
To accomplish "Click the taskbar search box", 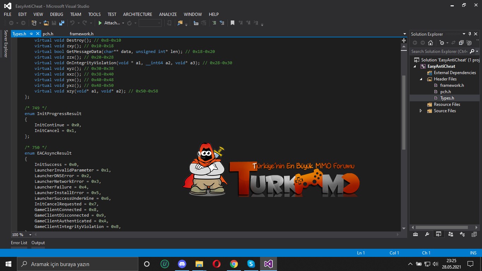I will (78, 264).
